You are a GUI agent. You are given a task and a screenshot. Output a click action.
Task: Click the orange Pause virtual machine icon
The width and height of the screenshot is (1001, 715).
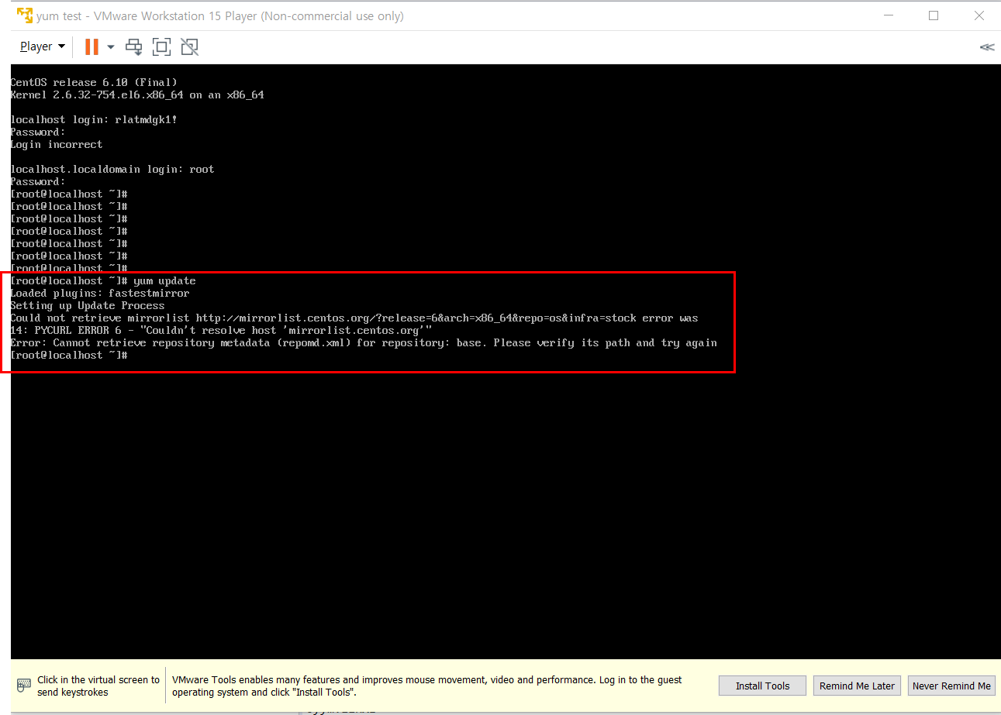pos(91,47)
